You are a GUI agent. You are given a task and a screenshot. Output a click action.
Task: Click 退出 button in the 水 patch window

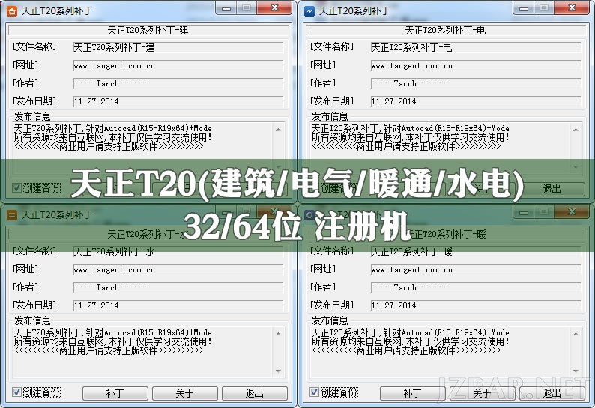(x=255, y=393)
